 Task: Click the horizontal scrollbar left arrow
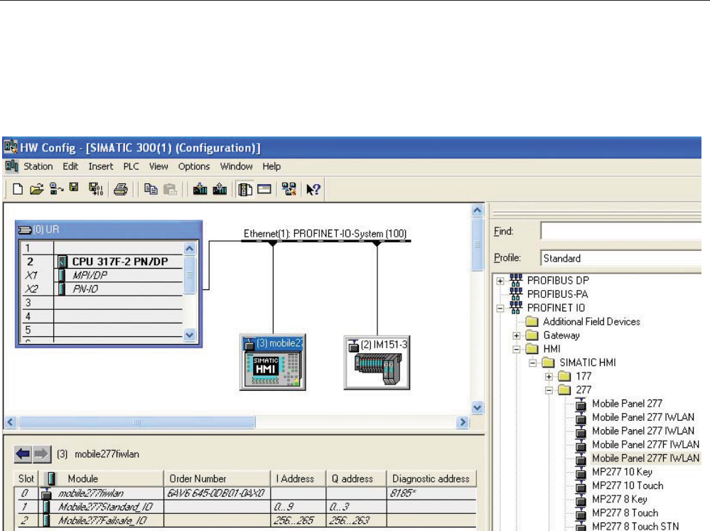[x=11, y=422]
